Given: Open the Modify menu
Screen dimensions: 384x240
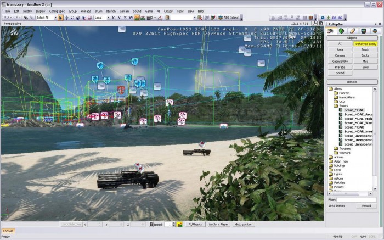Looking at the screenshot, I should pos(27,12).
